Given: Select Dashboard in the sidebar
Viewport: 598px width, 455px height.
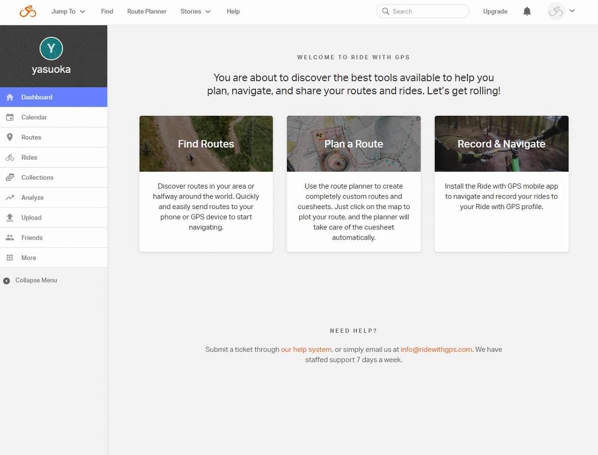Looking at the screenshot, I should tap(53, 97).
